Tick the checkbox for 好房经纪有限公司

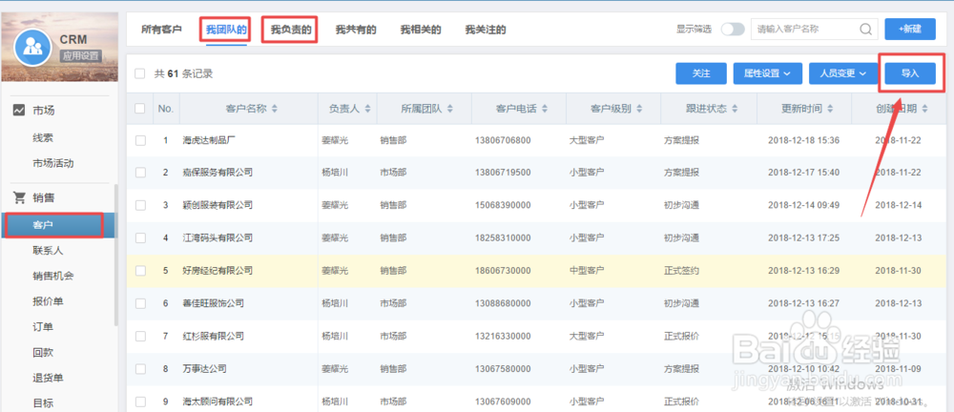(x=140, y=270)
